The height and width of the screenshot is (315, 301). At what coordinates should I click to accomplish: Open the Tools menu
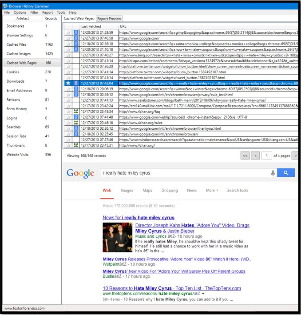pyautogui.click(x=61, y=12)
